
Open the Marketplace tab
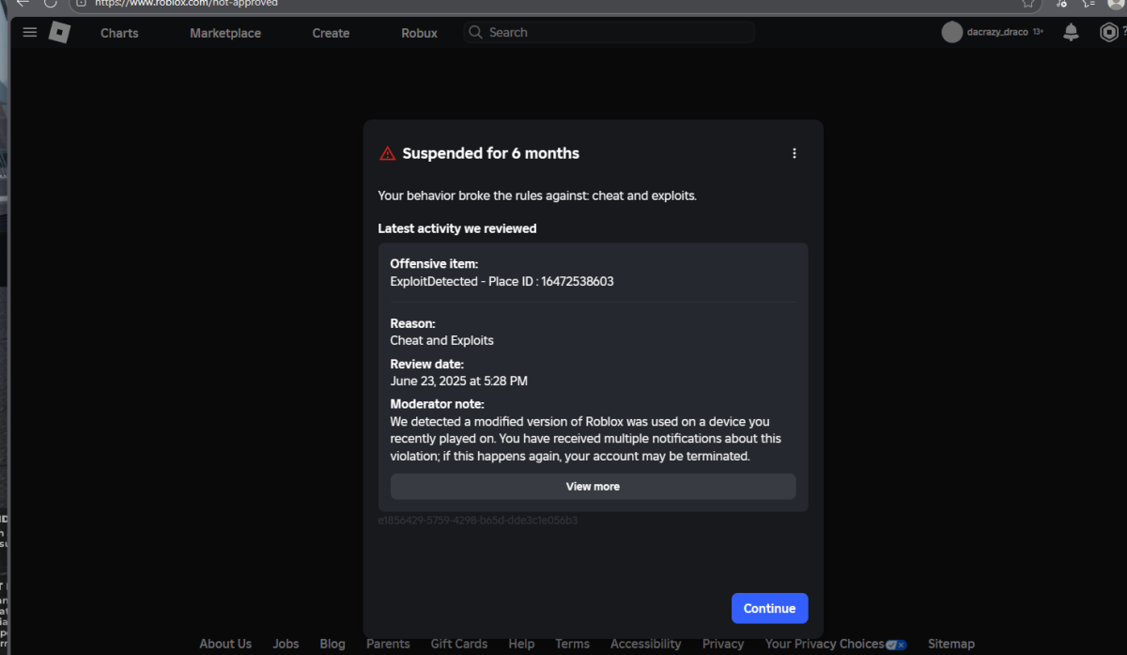pyautogui.click(x=225, y=33)
